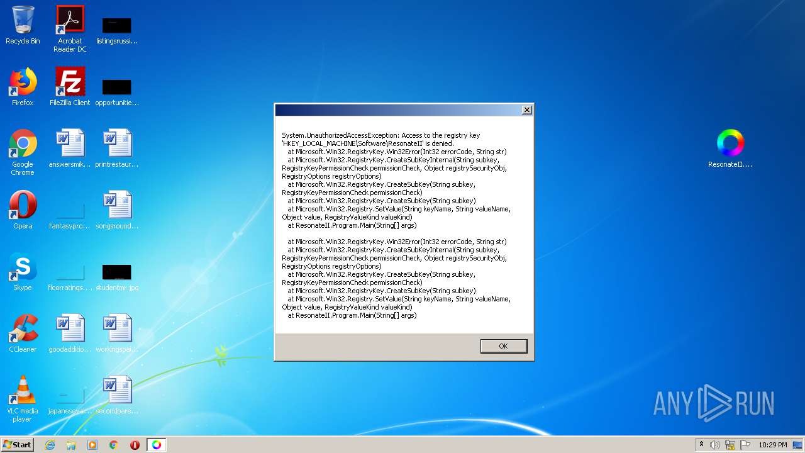Show hidden tray icons arrow
The height and width of the screenshot is (453, 805).
(701, 445)
